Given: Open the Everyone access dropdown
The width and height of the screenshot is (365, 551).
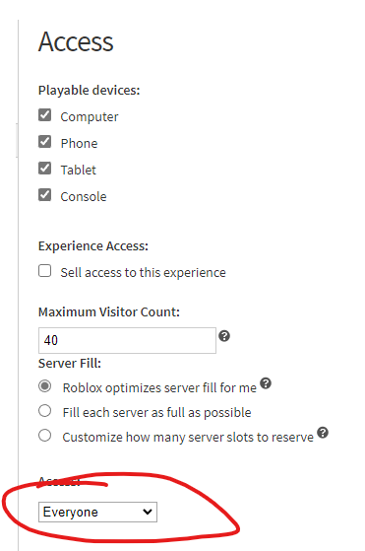Looking at the screenshot, I should (x=97, y=512).
